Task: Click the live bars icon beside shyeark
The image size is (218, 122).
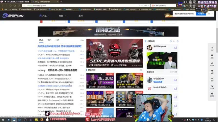Action: click(x=175, y=48)
